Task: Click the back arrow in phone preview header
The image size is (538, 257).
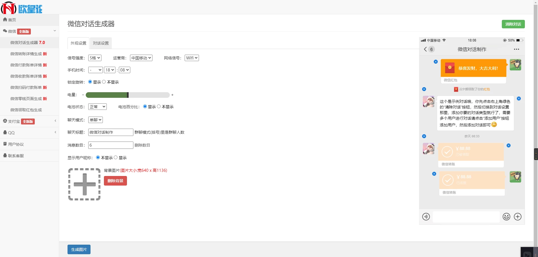Action: tap(425, 49)
